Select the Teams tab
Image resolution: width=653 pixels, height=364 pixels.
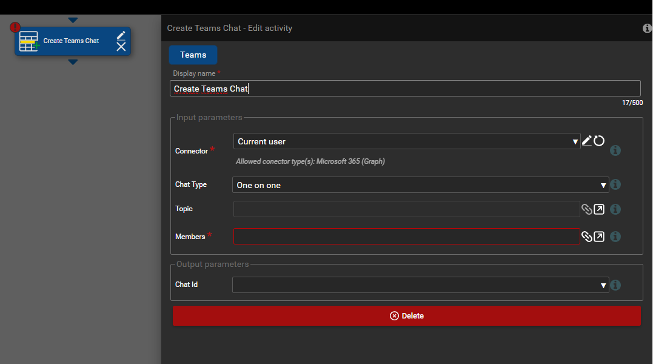[x=193, y=55]
